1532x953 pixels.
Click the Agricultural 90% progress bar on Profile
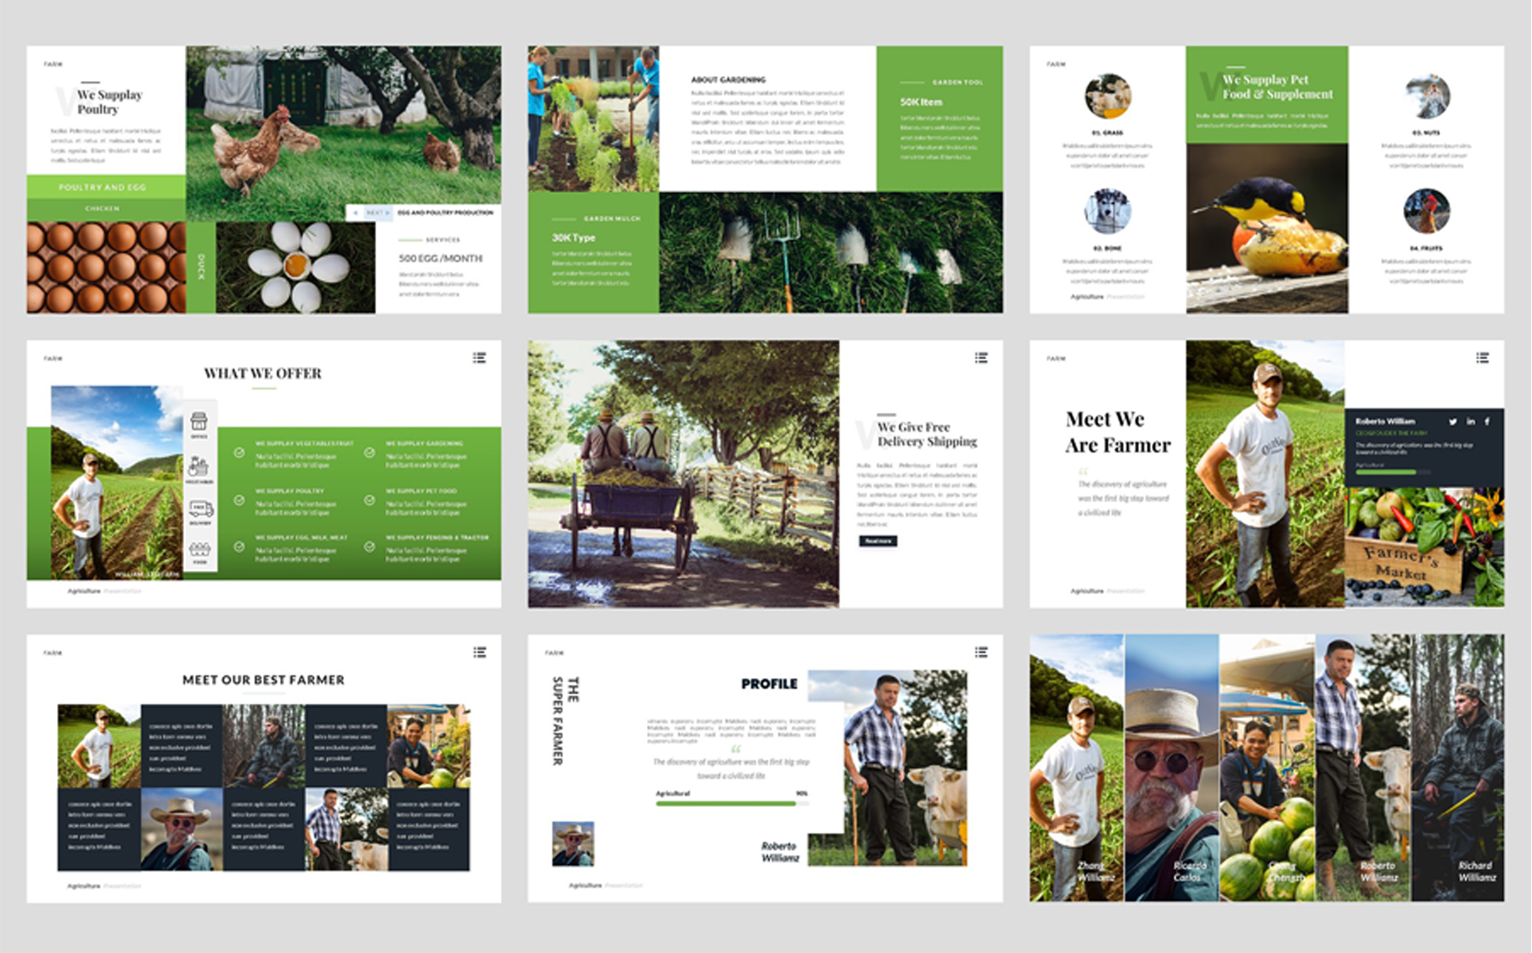(731, 803)
